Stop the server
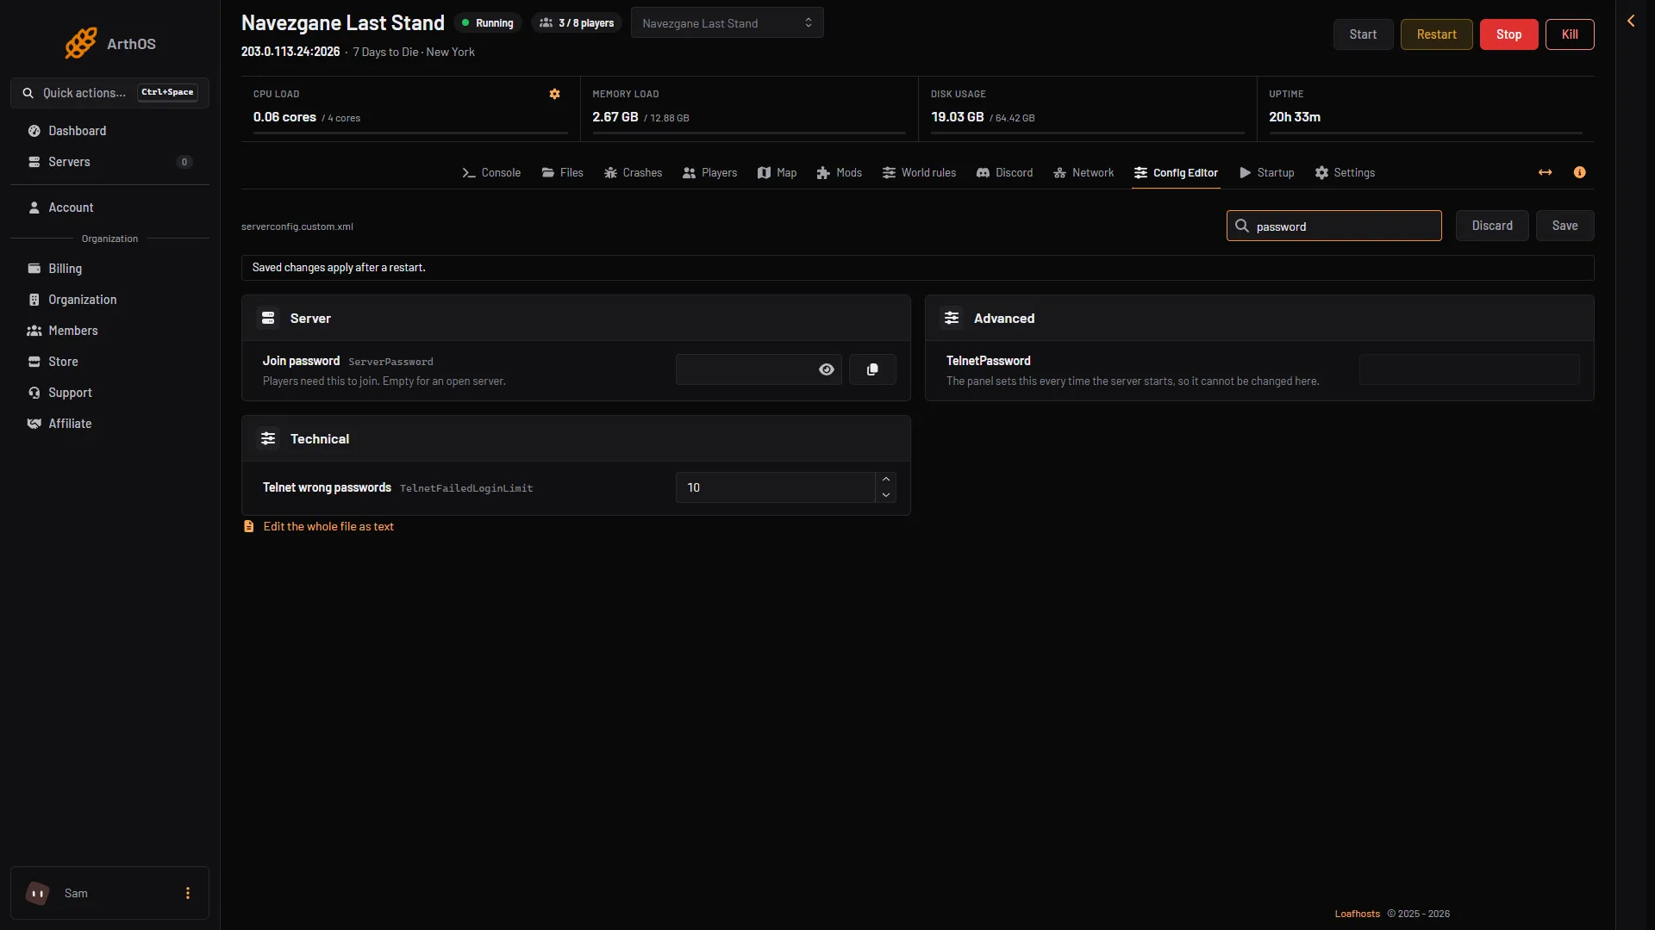The image size is (1655, 930). 1508,34
